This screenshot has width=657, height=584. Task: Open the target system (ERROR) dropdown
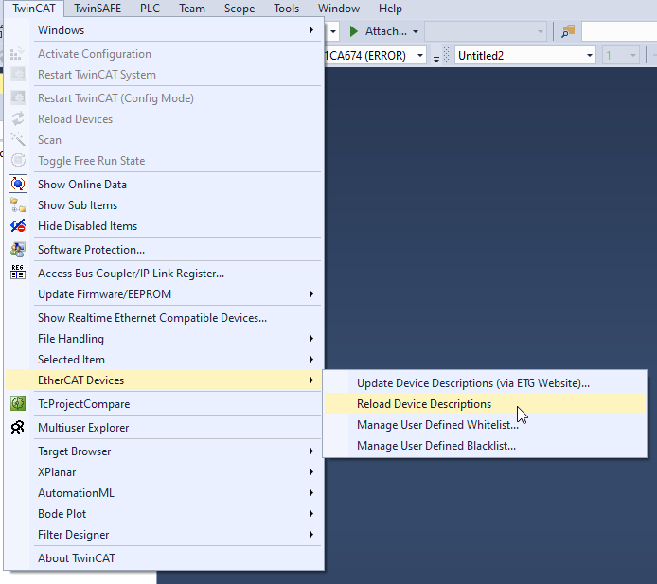tap(419, 56)
